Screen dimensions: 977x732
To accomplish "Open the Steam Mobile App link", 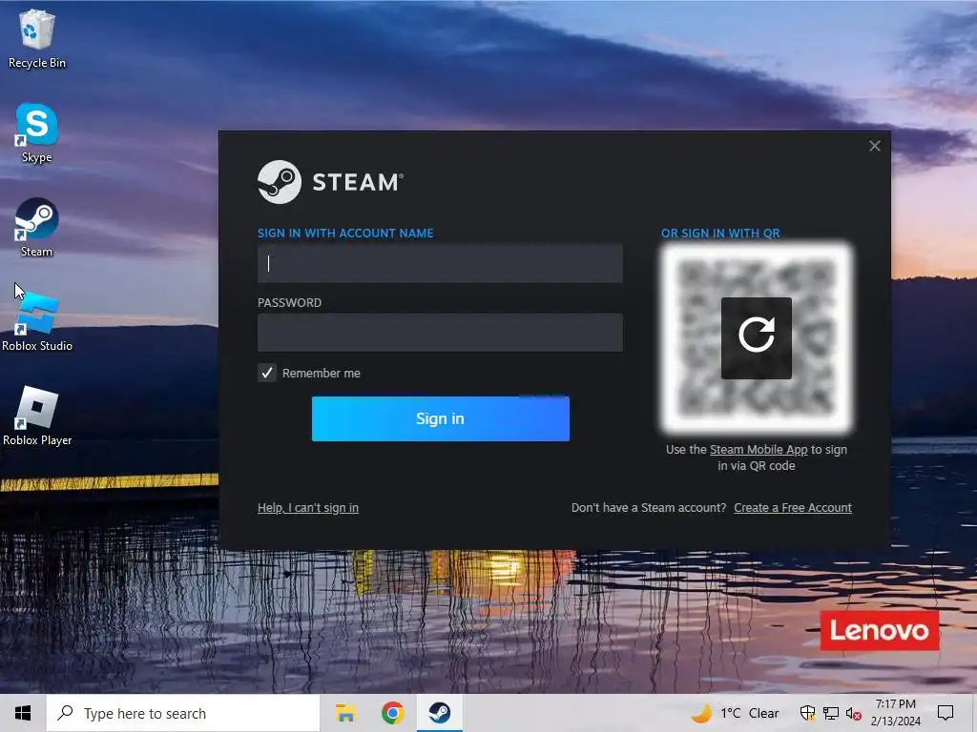I will point(759,450).
